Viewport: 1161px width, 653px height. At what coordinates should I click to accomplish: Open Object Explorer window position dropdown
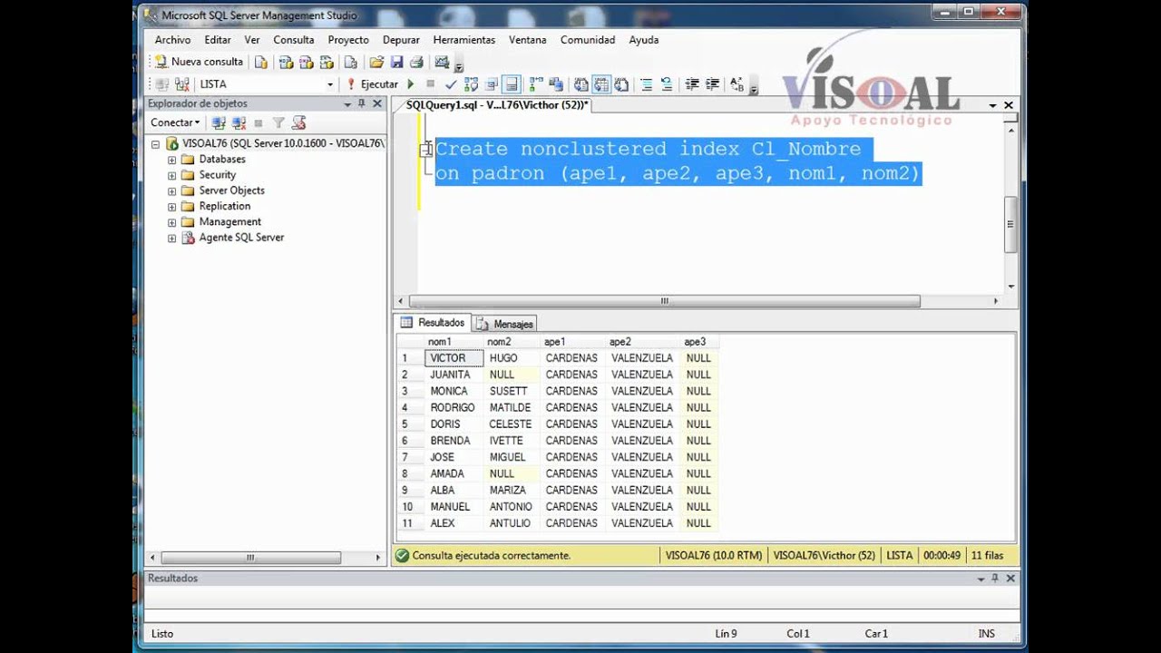tap(346, 104)
